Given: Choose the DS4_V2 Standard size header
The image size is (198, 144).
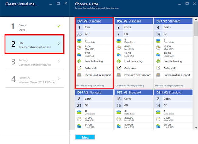Looking at the screenshot, I should [94, 92].
